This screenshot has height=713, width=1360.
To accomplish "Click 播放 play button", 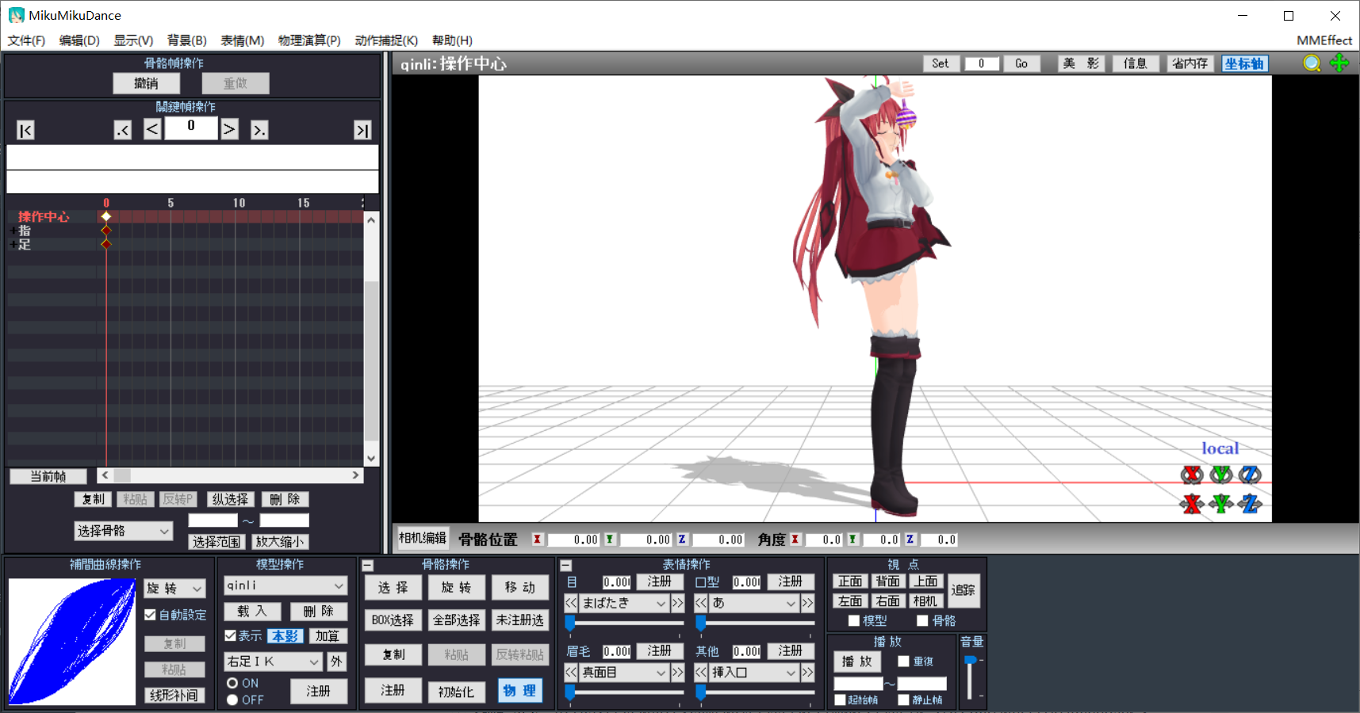I will pyautogui.click(x=857, y=662).
